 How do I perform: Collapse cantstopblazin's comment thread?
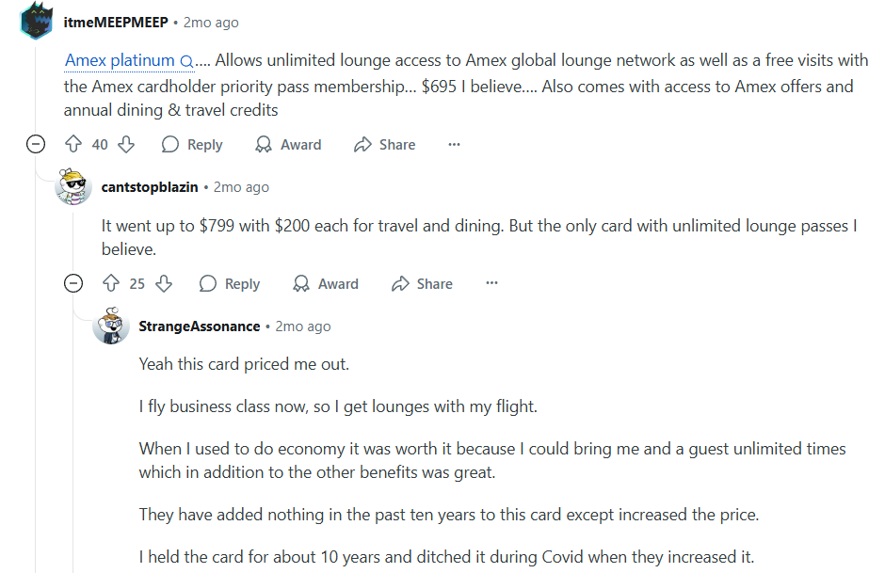(x=73, y=283)
